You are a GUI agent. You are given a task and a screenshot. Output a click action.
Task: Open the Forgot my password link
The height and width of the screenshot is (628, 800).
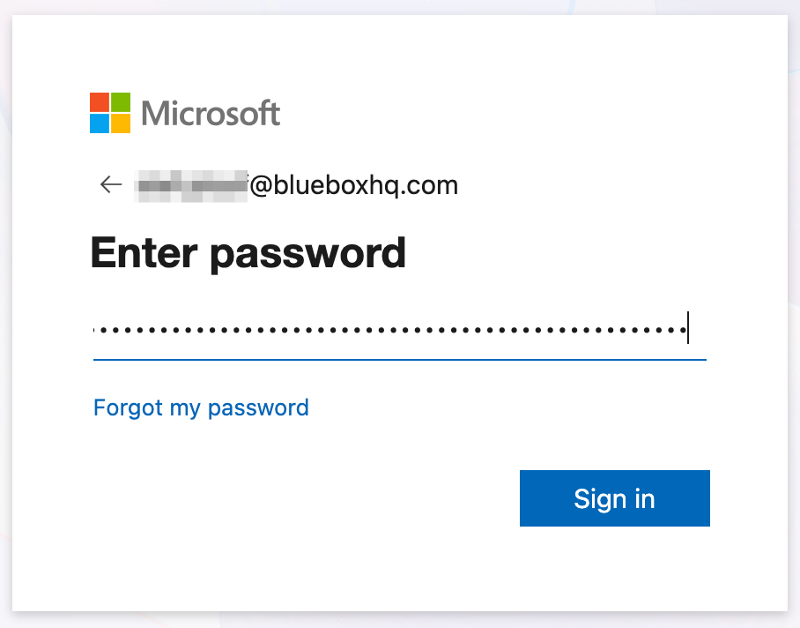(x=200, y=407)
